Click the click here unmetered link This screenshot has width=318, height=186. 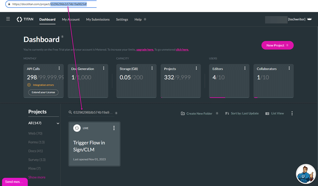coord(182,50)
